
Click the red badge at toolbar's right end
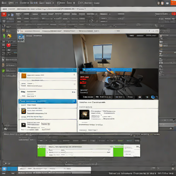[174, 14]
